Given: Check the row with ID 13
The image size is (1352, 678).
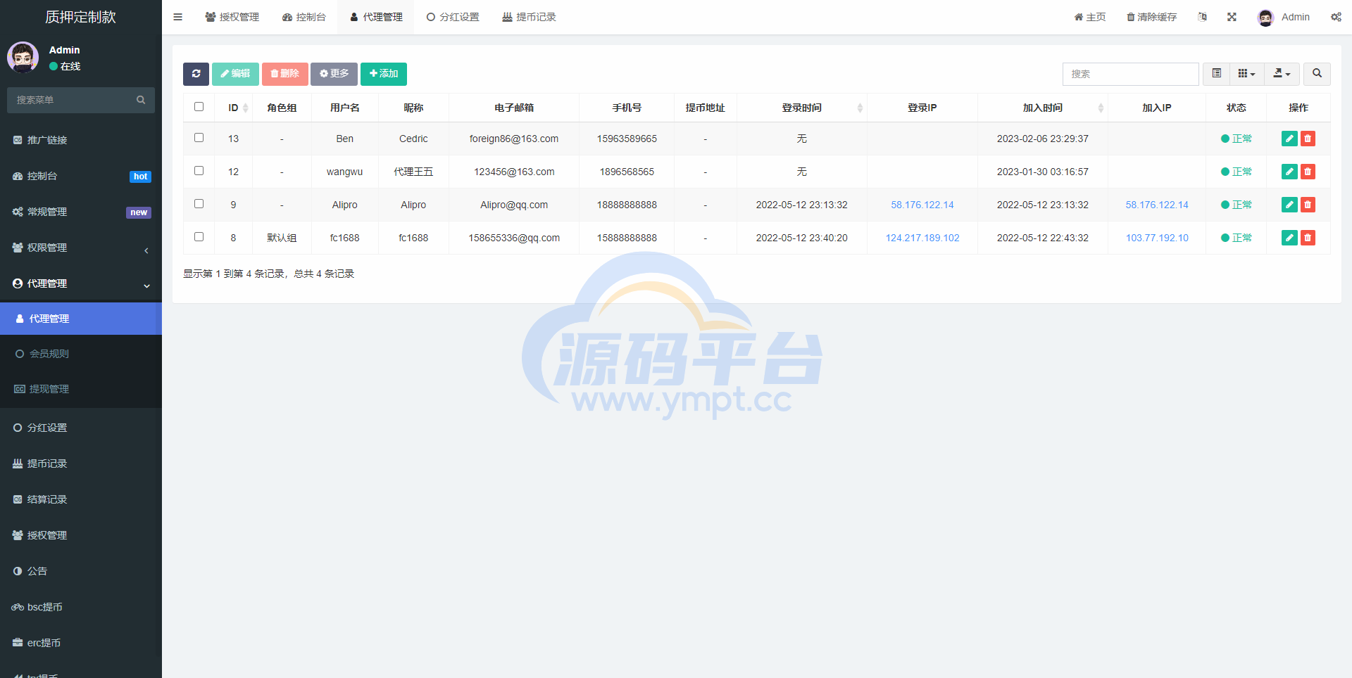Looking at the screenshot, I should 199,138.
